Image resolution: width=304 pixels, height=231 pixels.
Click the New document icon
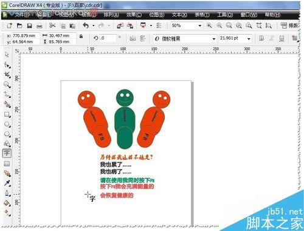(10, 26)
